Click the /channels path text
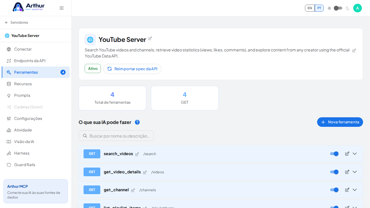This screenshot has width=370, height=208. pos(147,190)
